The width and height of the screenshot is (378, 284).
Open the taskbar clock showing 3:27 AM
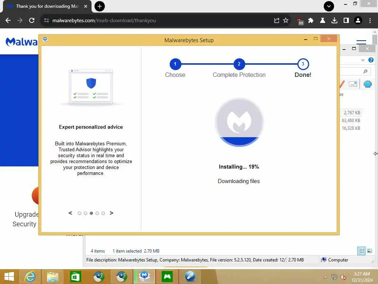(x=362, y=277)
